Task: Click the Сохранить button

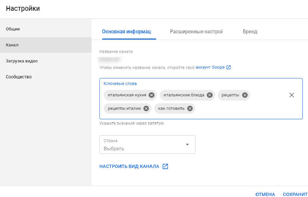Action: (295, 194)
